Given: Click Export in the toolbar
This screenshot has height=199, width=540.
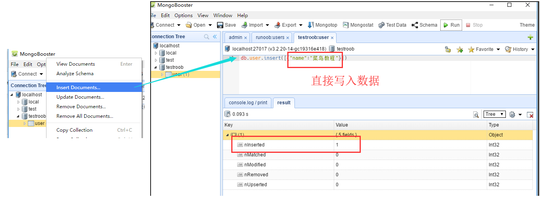Looking at the screenshot, I should pos(285,25).
